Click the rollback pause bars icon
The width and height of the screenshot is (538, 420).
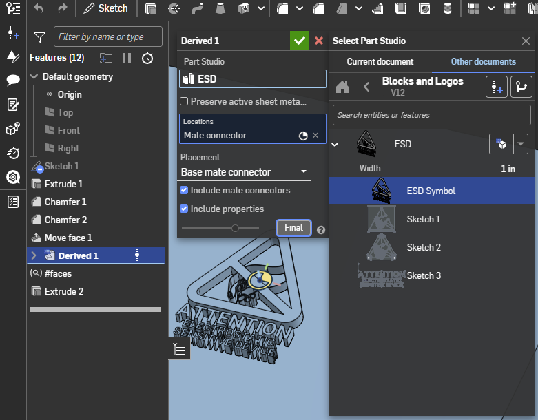(x=127, y=58)
